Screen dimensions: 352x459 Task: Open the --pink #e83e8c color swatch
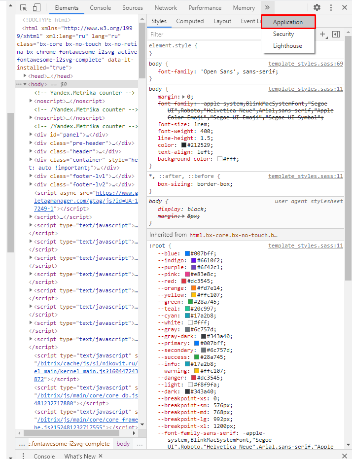click(187, 274)
